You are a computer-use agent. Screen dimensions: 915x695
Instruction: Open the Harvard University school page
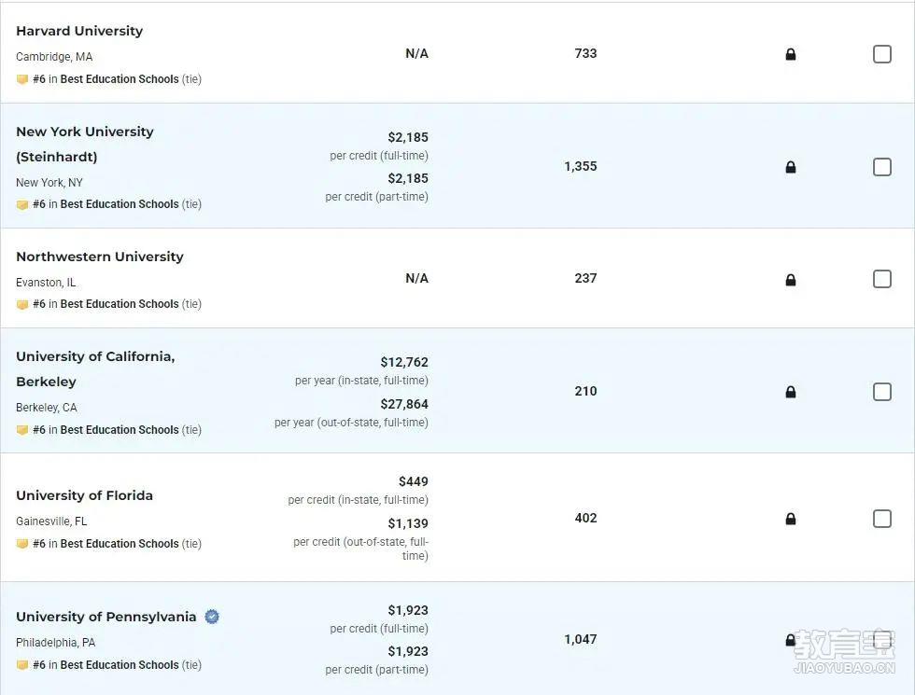[x=79, y=31]
